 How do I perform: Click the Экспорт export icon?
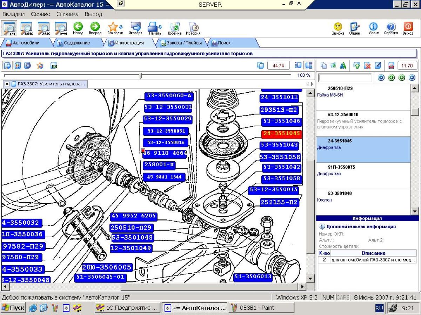coord(135,28)
